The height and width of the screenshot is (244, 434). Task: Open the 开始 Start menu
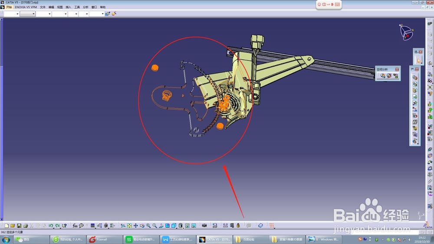9,7
